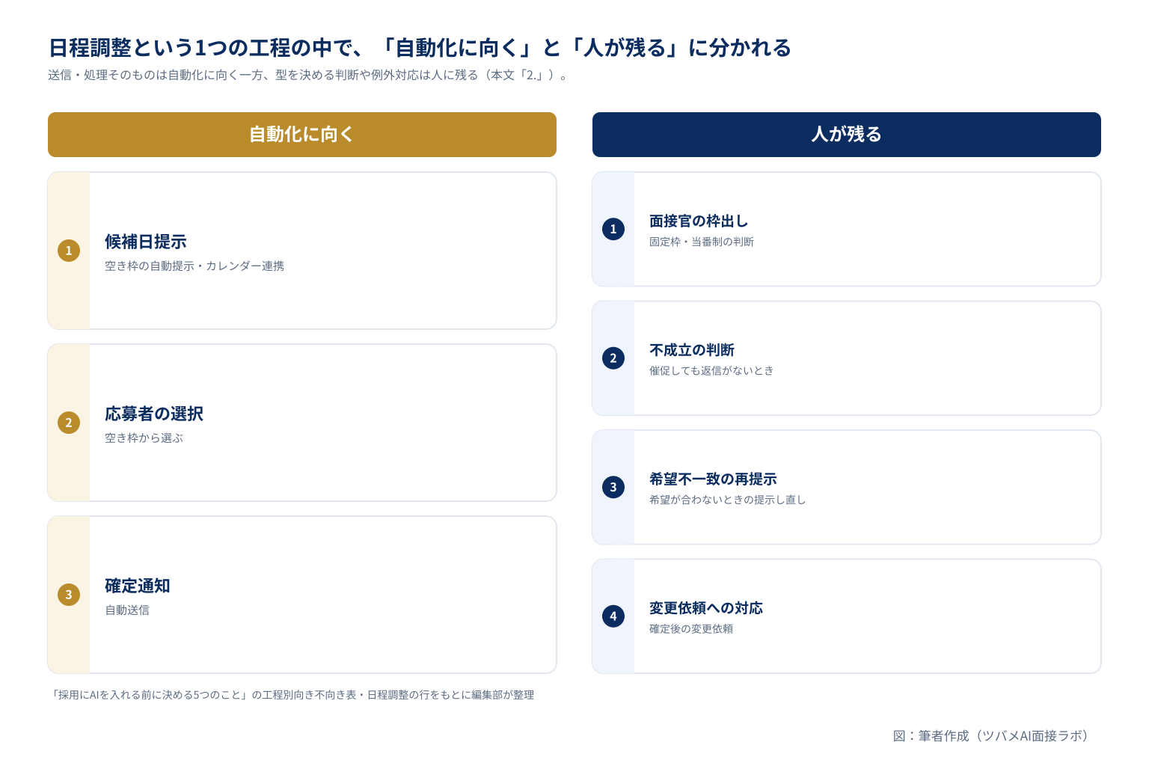Click the gold number 2 badge beside 応募者の選択

69,423
